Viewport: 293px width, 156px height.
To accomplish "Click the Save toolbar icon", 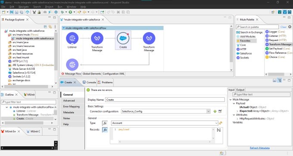I will click(17, 12).
